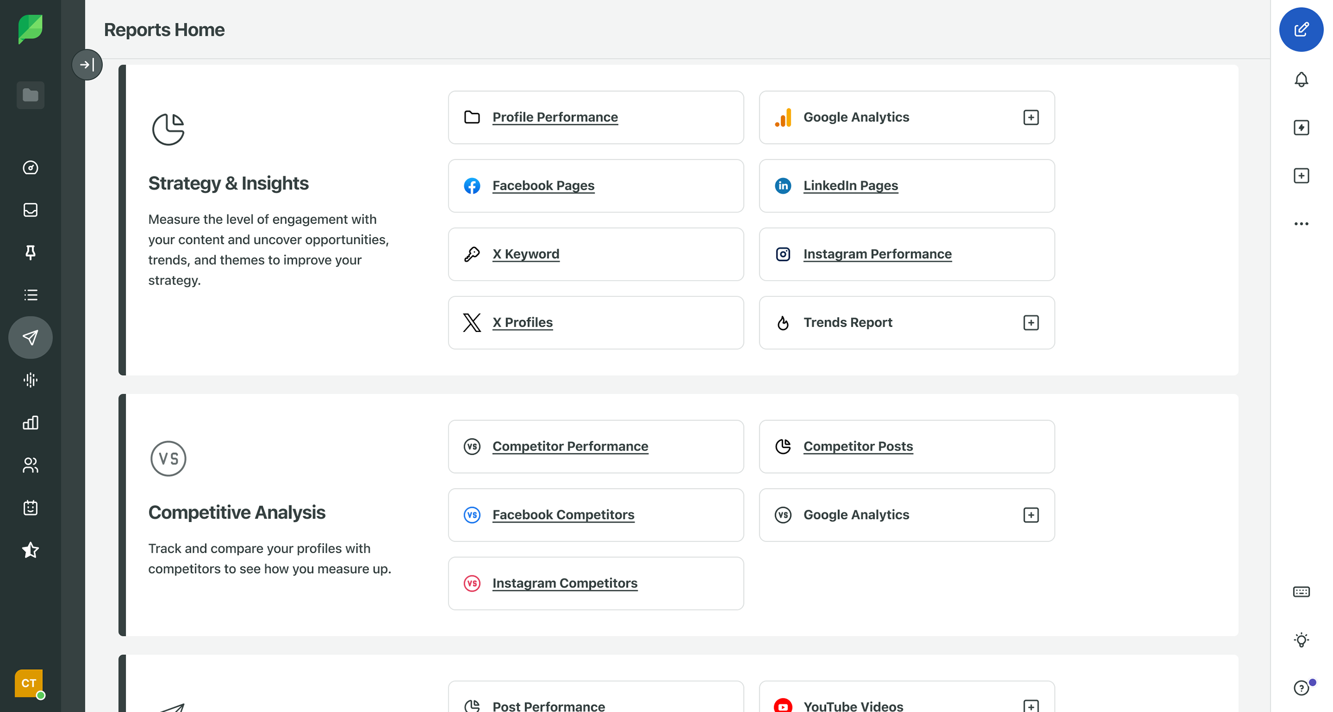The width and height of the screenshot is (1333, 712).
Task: Click the blue Compose pencil button
Action: (x=1301, y=29)
